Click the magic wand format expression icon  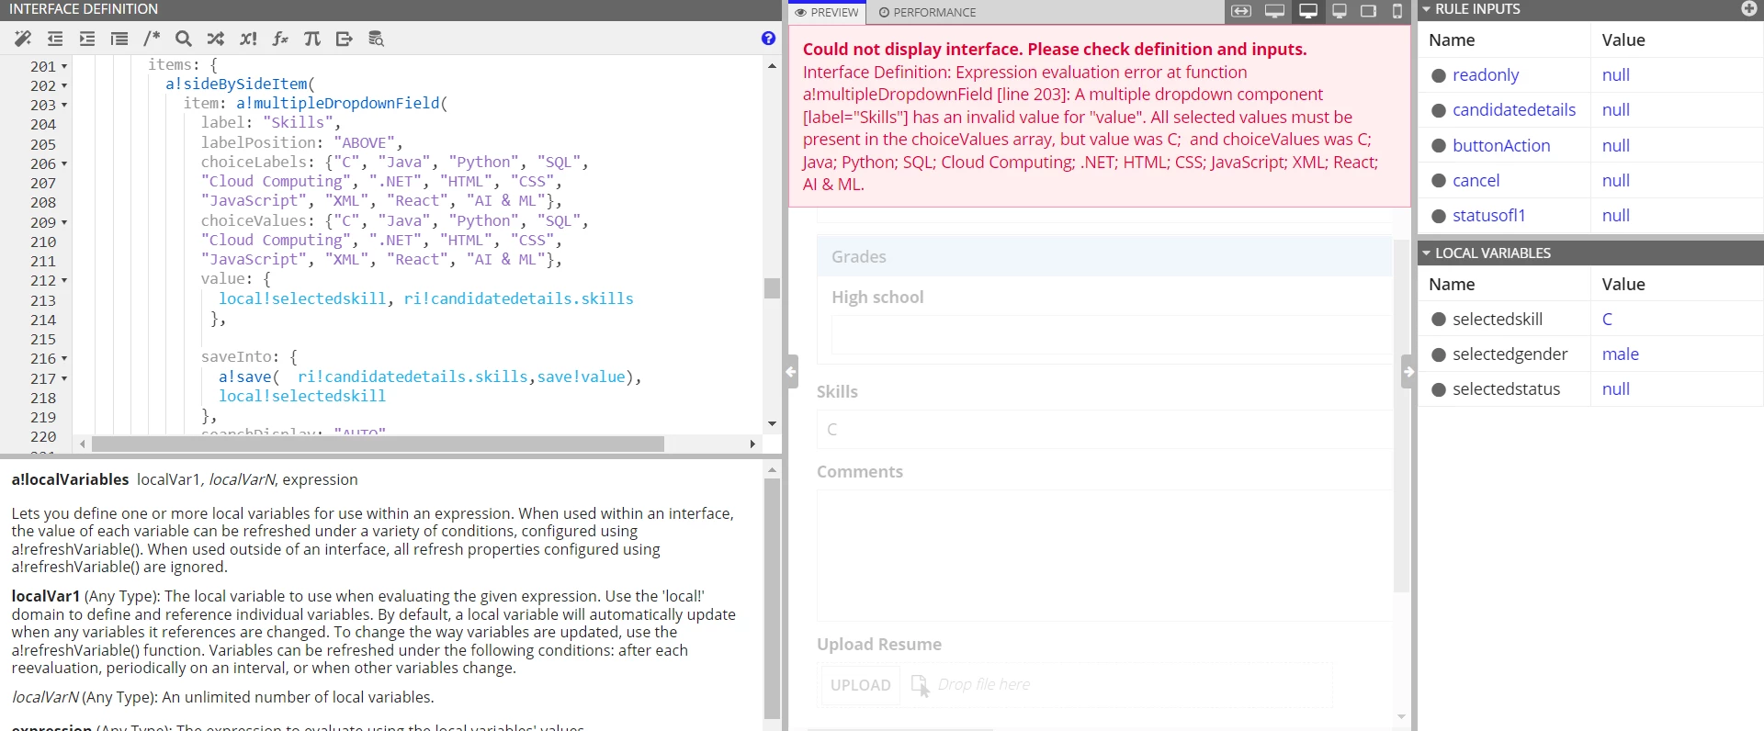pyautogui.click(x=23, y=39)
